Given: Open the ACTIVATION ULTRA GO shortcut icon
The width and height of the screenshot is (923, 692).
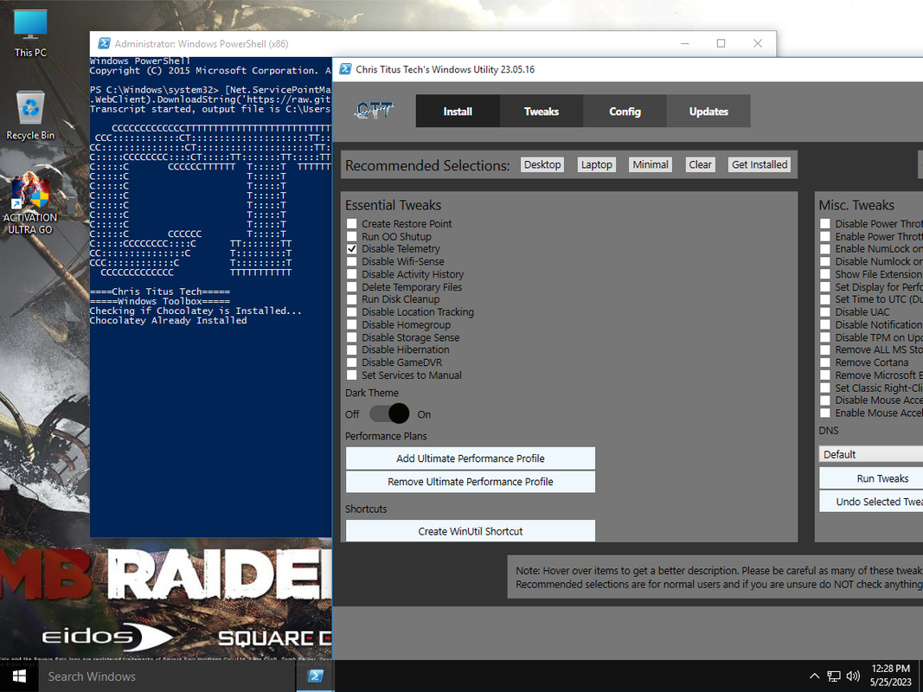Looking at the screenshot, I should [30, 203].
